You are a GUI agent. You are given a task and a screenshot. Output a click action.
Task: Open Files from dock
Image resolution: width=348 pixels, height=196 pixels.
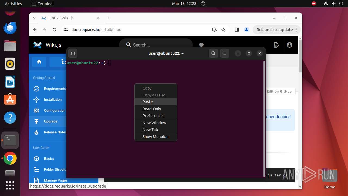pos(10,46)
